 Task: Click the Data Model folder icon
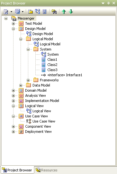pyautogui.click(x=29, y=85)
